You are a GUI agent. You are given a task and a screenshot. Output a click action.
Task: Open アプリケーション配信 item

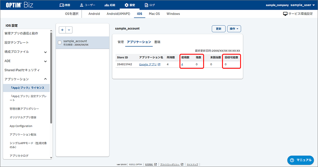click(23, 134)
